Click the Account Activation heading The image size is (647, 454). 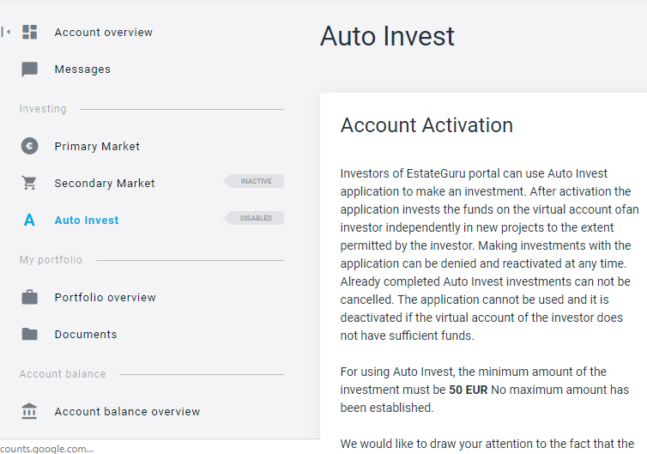(426, 125)
